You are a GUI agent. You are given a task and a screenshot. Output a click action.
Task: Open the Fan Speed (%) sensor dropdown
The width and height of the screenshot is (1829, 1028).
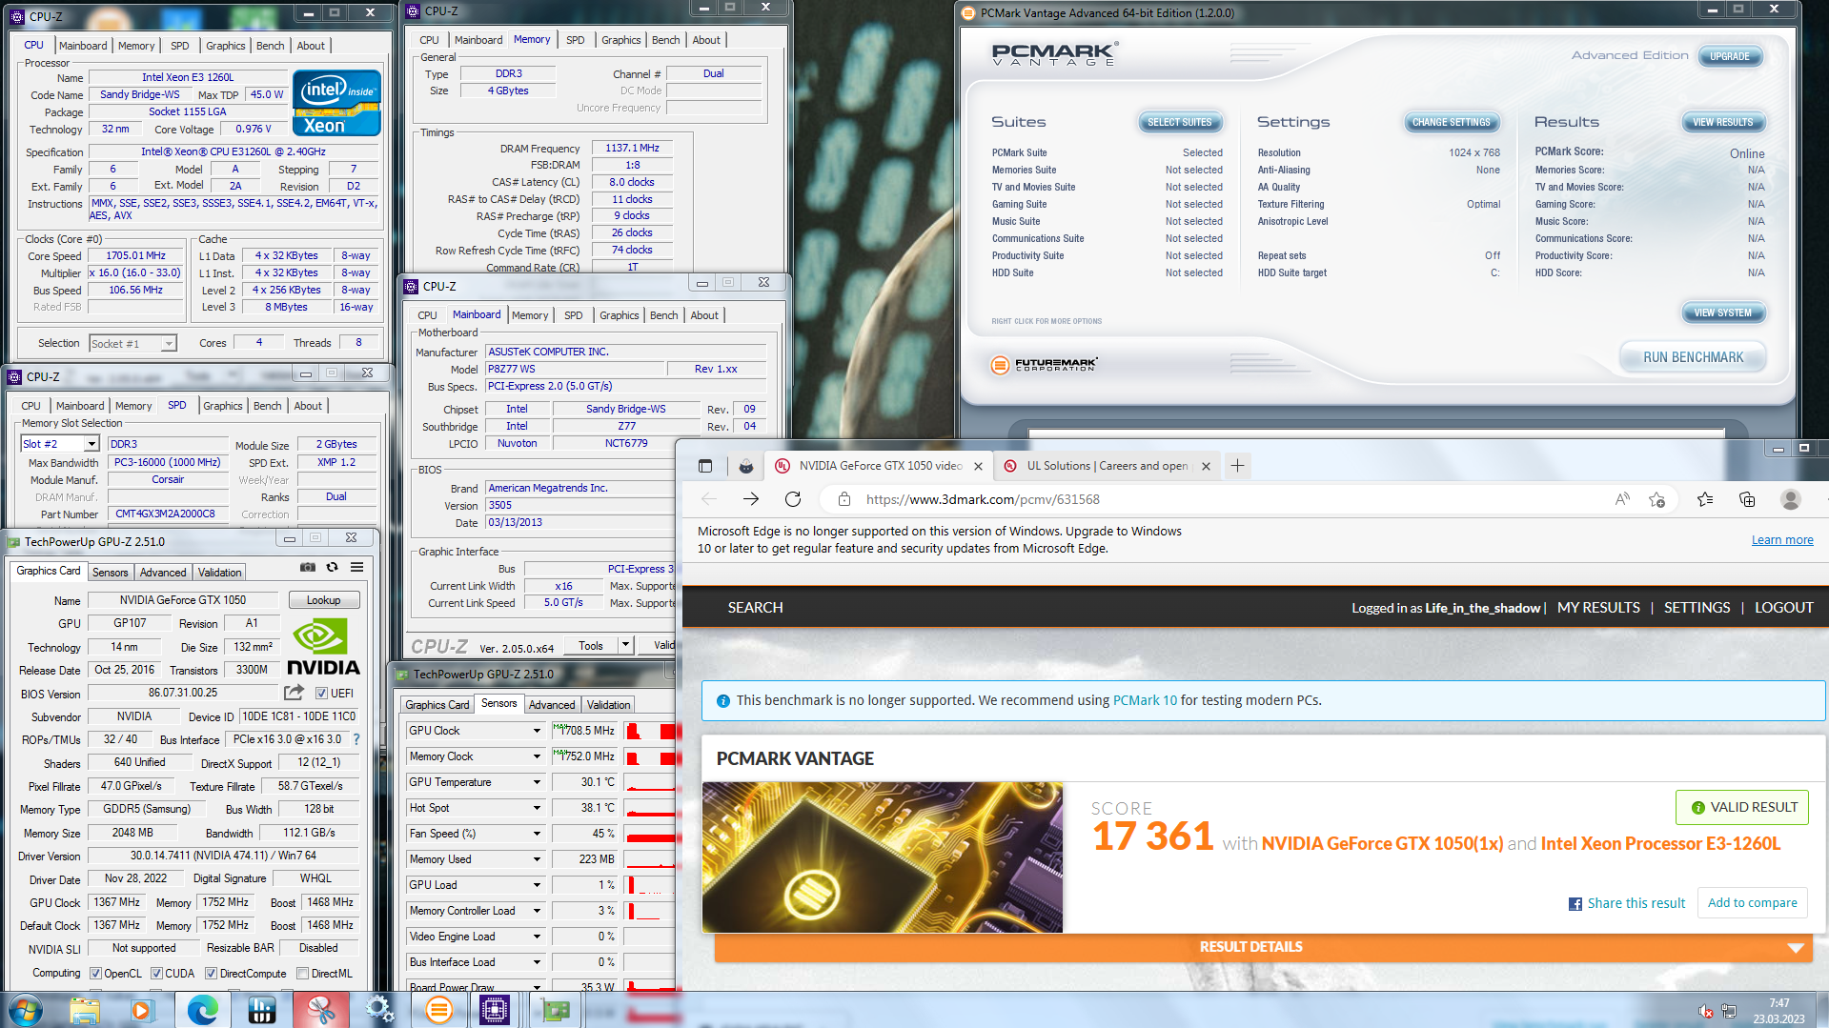[537, 834]
